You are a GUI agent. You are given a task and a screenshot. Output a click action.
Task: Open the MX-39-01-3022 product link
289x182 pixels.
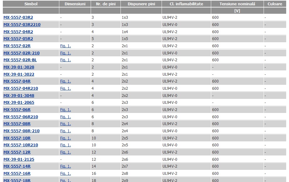point(19,74)
